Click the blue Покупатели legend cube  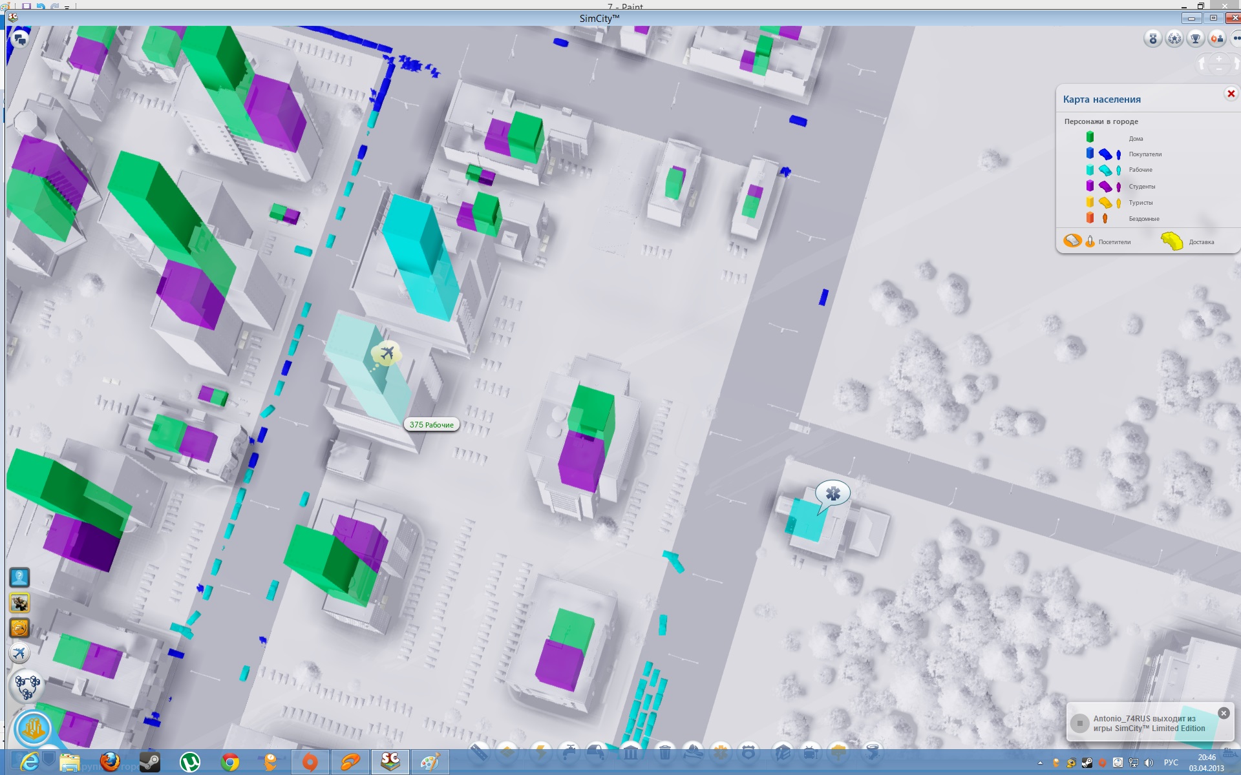[x=1090, y=153]
